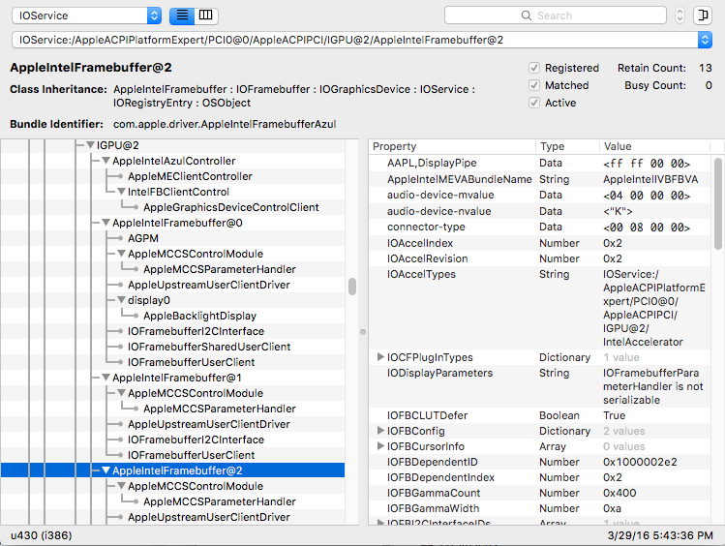Select the AAPL,DisplayPipe property row
The image size is (725, 546).
(x=539, y=164)
